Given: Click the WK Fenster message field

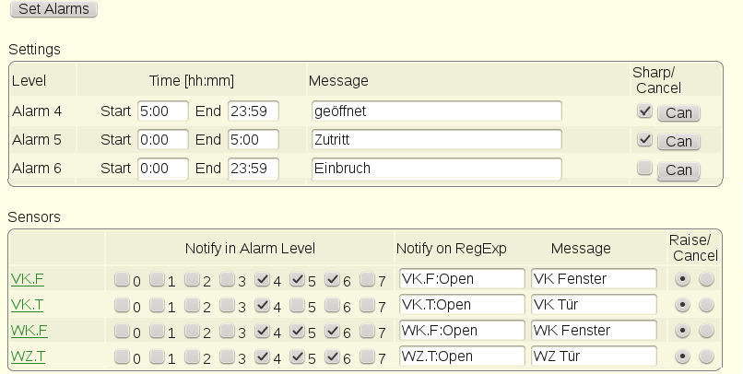Looking at the screenshot, I should (594, 330).
